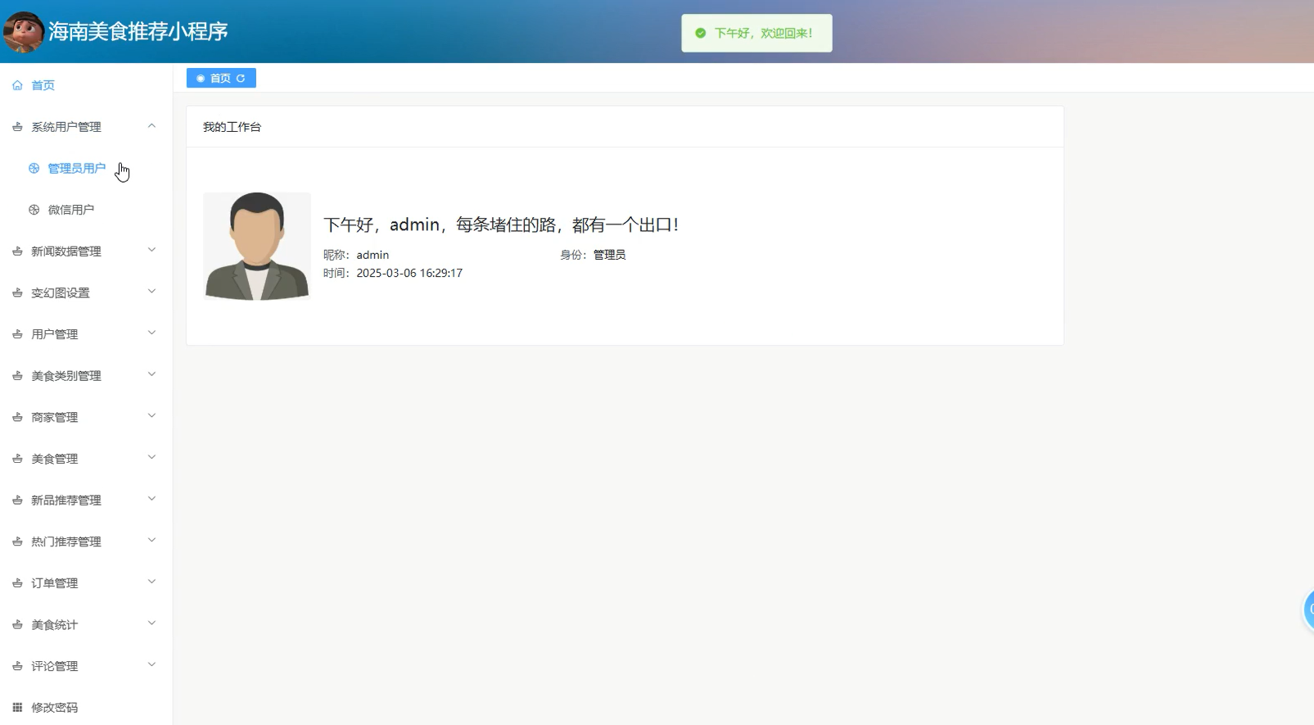Switch to the blue 首页 tab
Image resolution: width=1314 pixels, height=725 pixels.
[x=221, y=79]
